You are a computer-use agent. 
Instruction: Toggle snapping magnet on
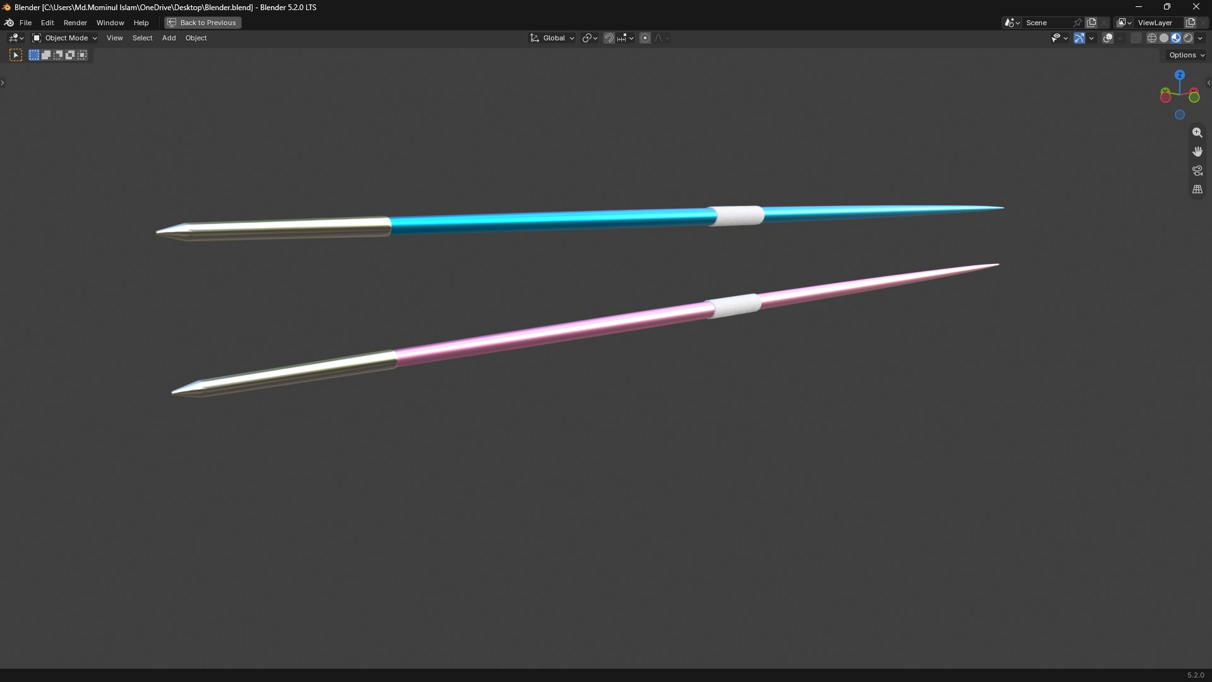coord(609,39)
